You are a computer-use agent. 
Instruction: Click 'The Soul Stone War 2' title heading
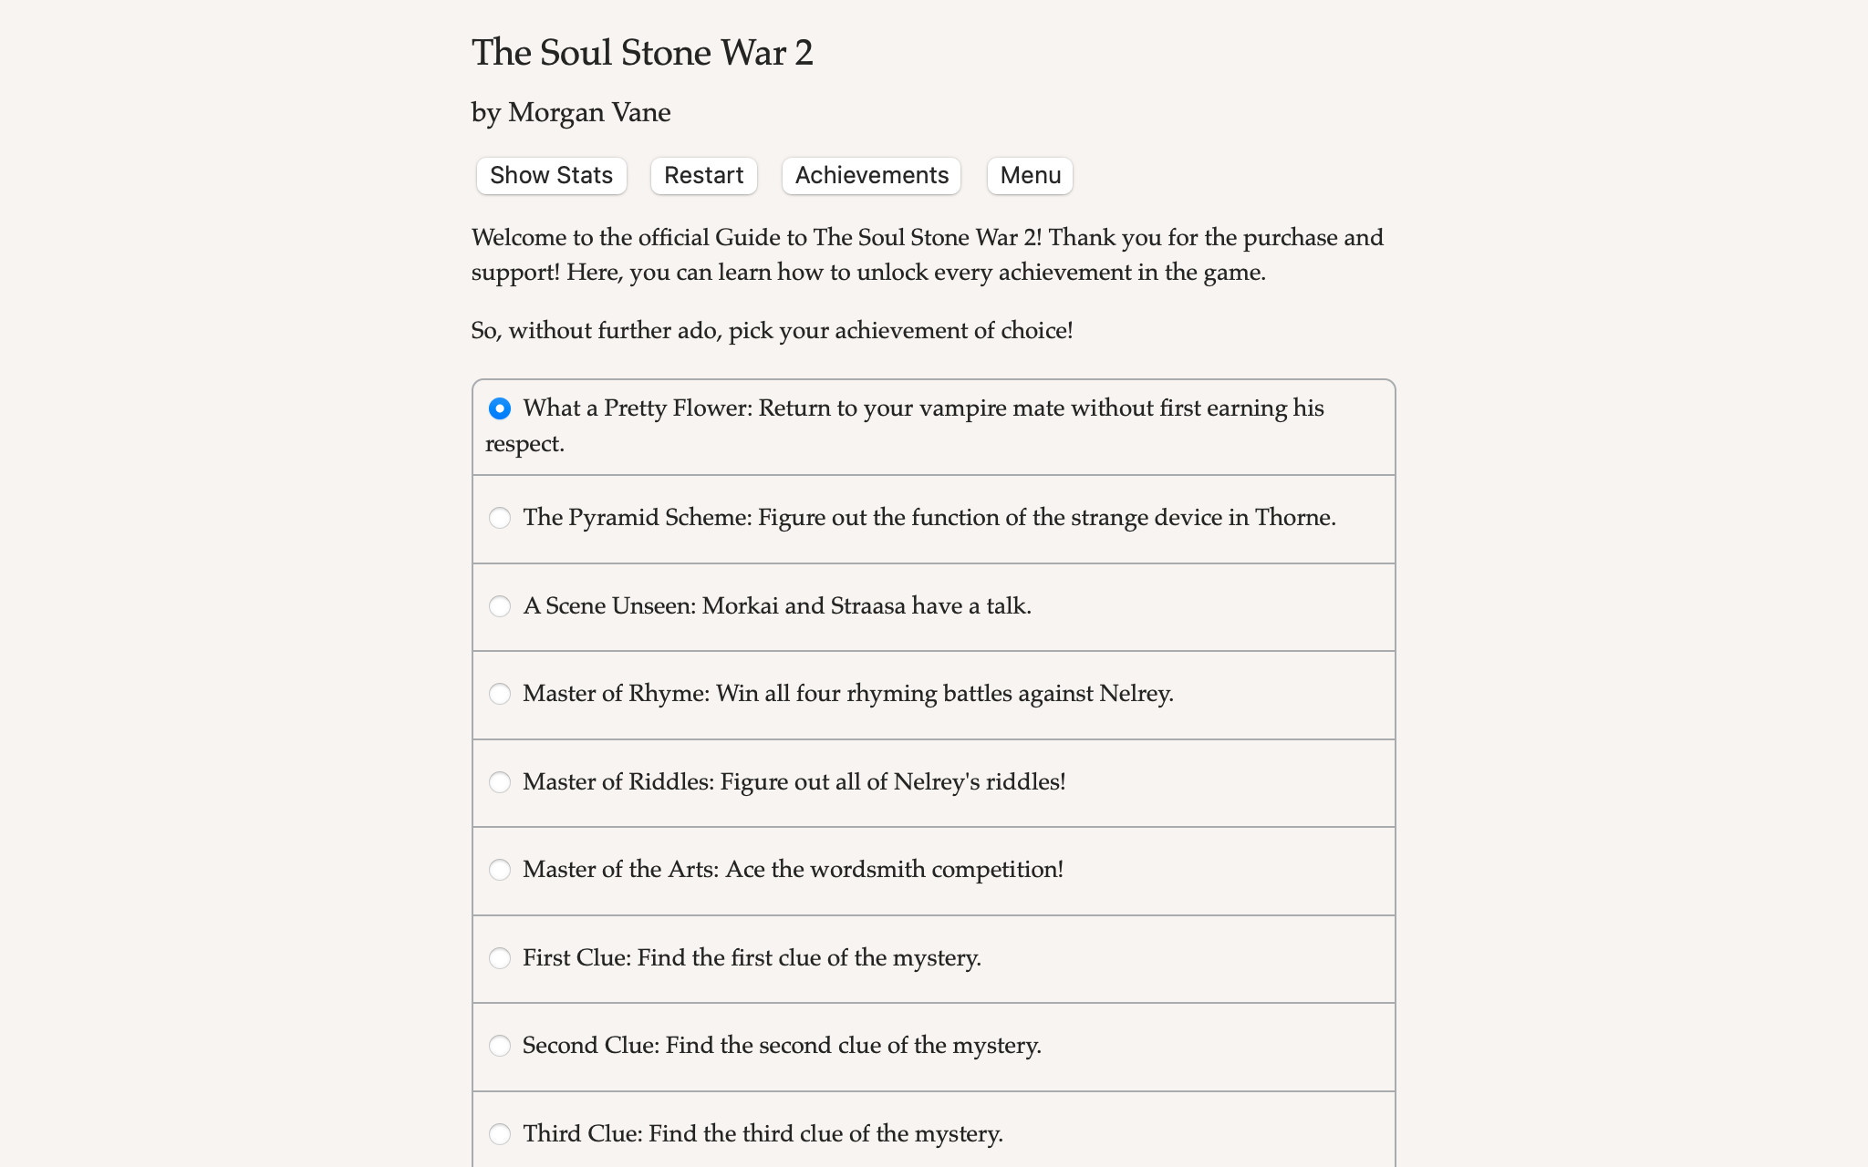pos(642,53)
